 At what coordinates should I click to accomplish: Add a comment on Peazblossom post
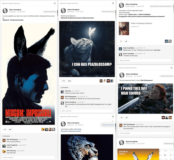(x=87, y=111)
